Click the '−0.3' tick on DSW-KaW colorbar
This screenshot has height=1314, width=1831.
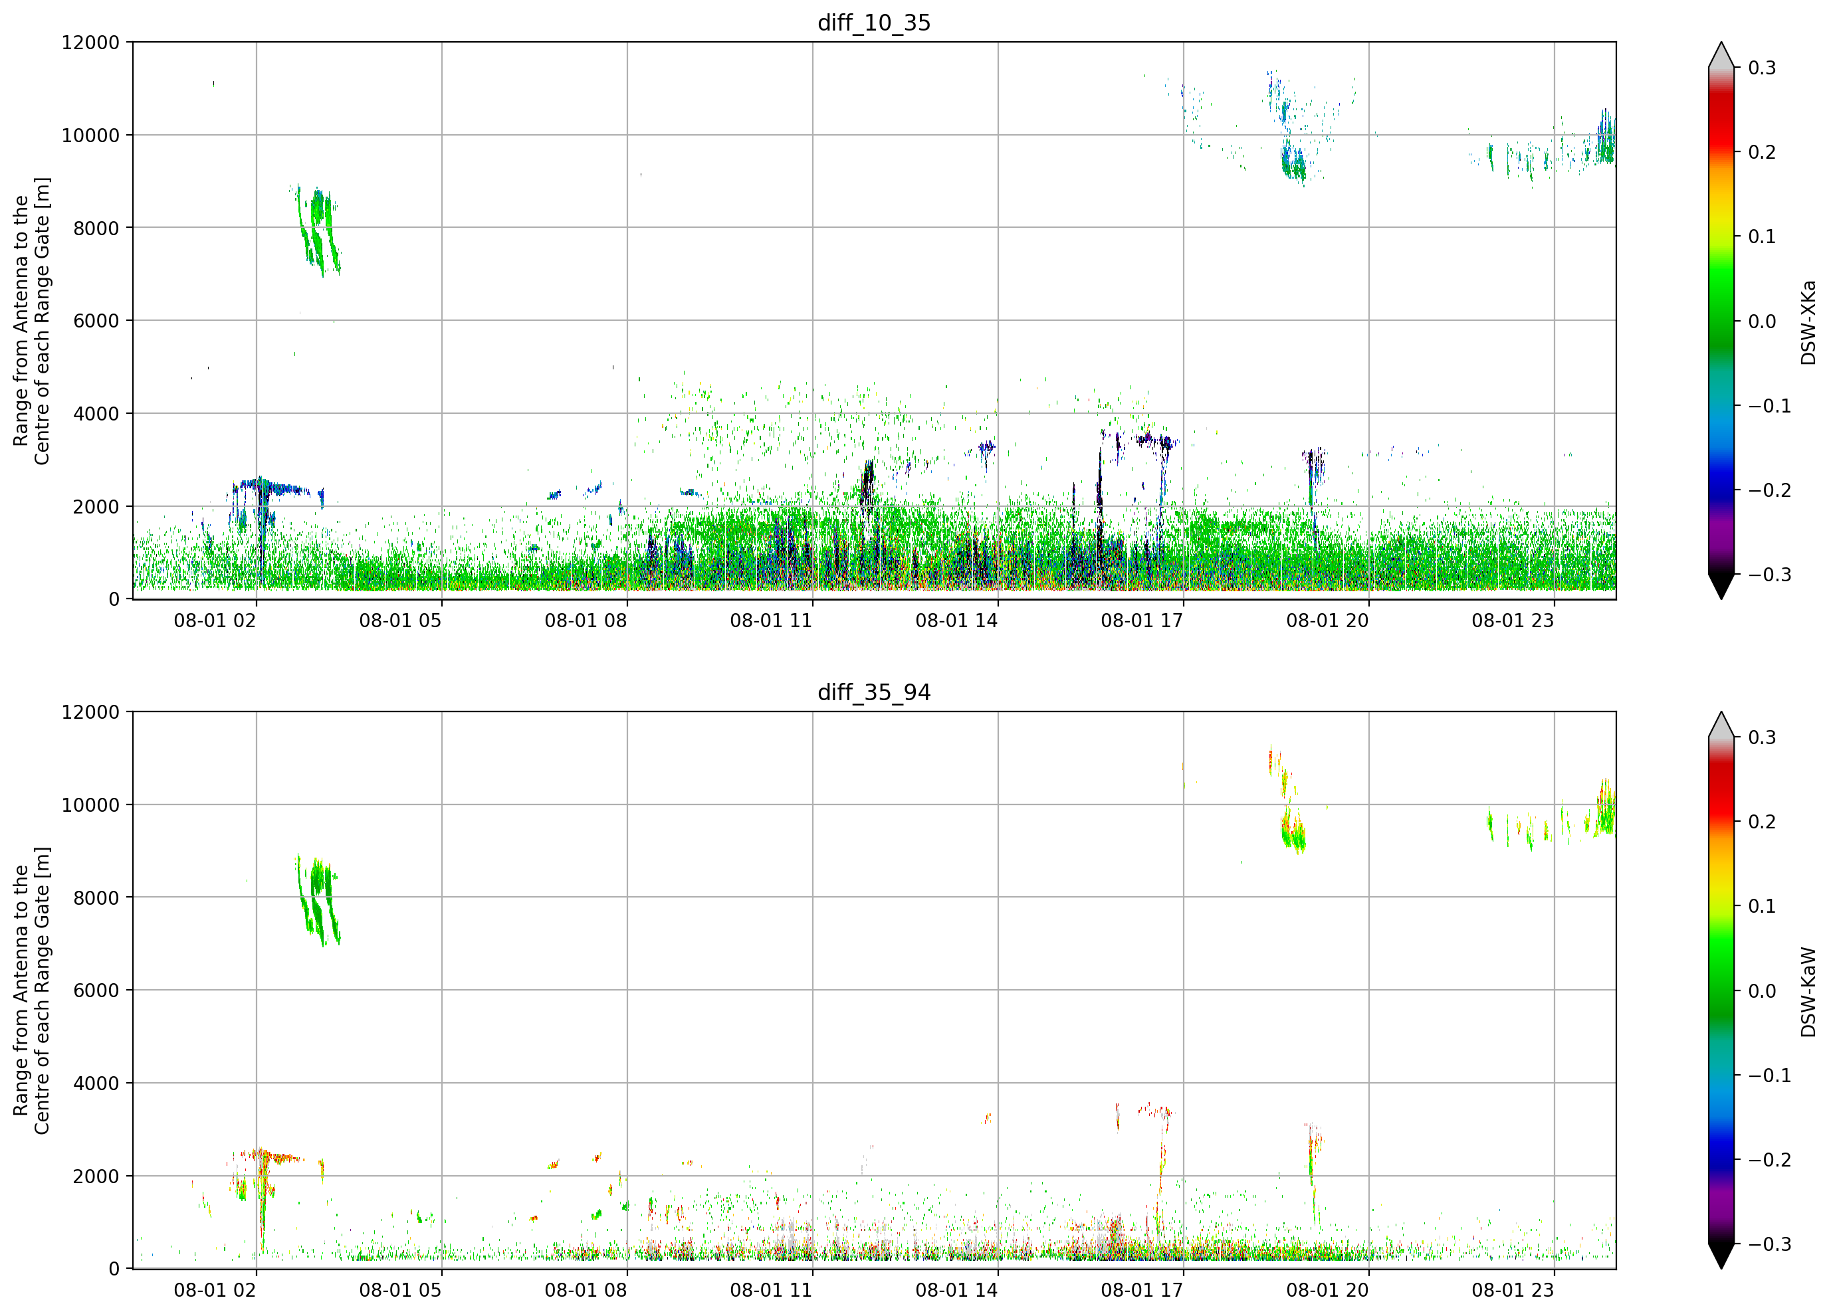coord(1770,1244)
